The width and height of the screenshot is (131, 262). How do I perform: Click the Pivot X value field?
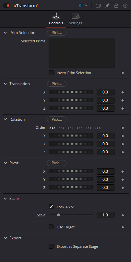coord(105,171)
